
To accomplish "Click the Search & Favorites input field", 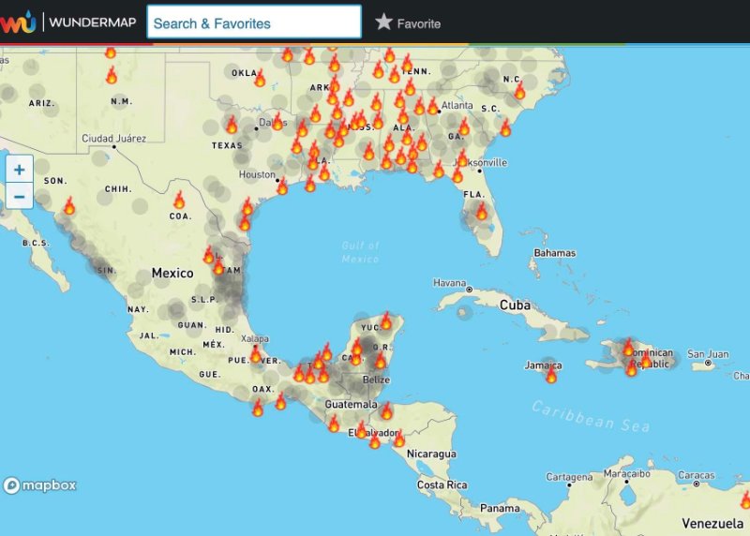I will [254, 22].
